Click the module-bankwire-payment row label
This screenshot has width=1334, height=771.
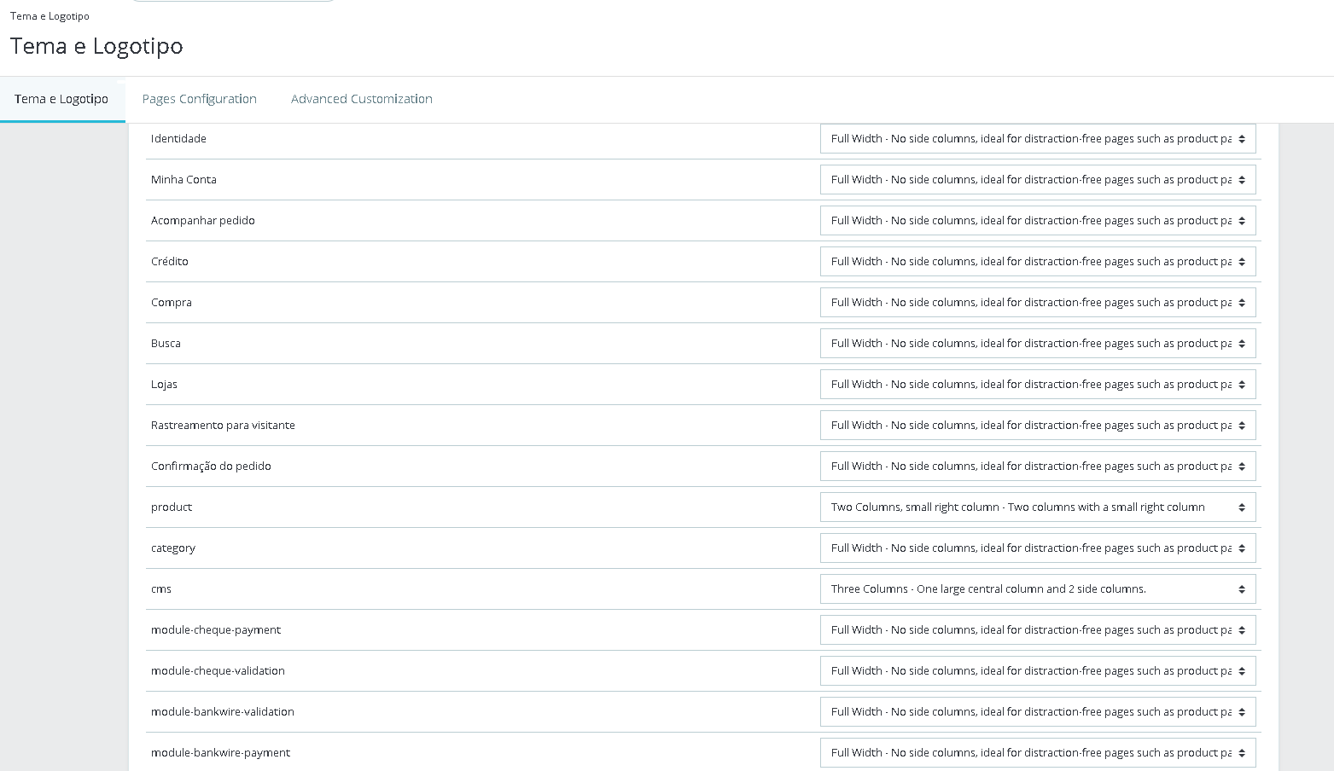(220, 753)
